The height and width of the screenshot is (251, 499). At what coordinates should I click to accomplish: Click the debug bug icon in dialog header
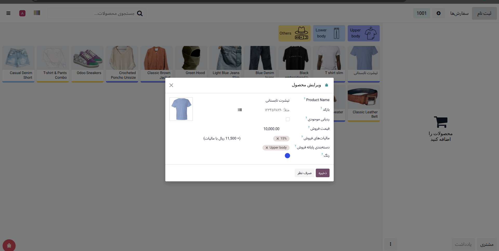tap(327, 85)
